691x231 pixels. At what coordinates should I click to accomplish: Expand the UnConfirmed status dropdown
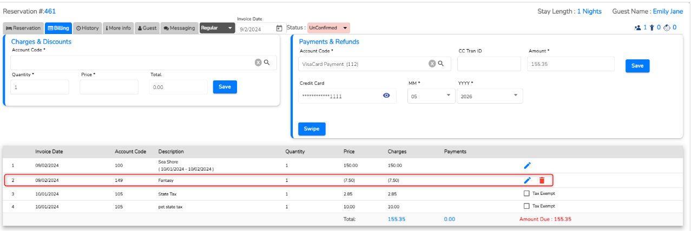(328, 28)
